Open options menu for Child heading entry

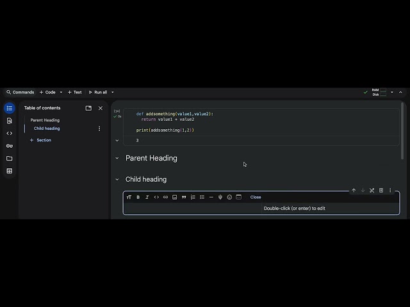[x=99, y=129]
